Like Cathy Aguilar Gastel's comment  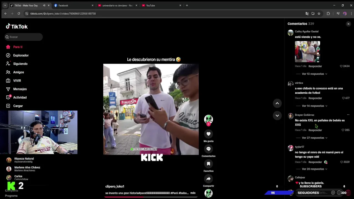(341, 66)
